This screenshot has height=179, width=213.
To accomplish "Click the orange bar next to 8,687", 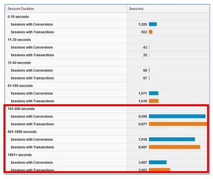I will [x=175, y=147].
